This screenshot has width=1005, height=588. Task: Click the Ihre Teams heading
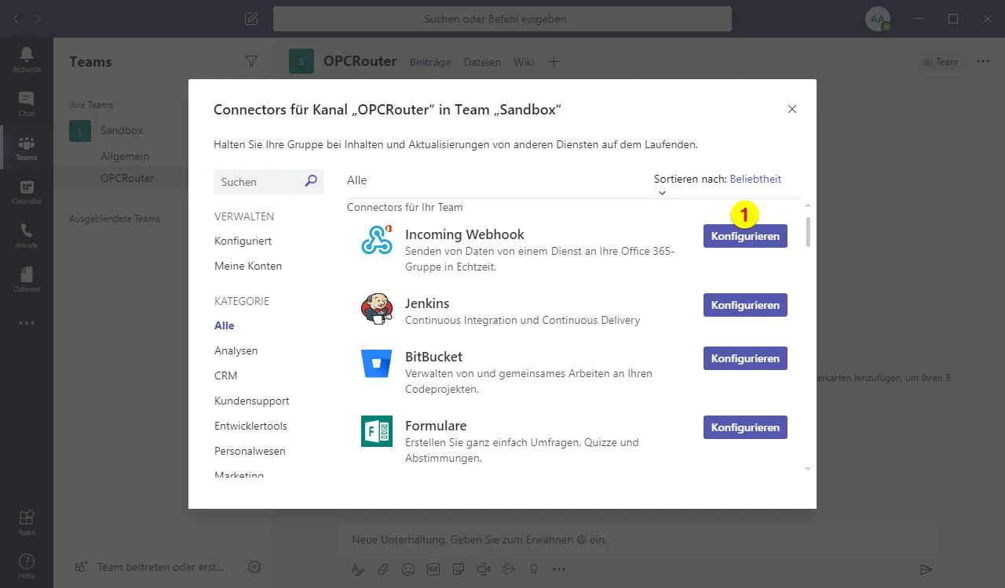coord(91,105)
